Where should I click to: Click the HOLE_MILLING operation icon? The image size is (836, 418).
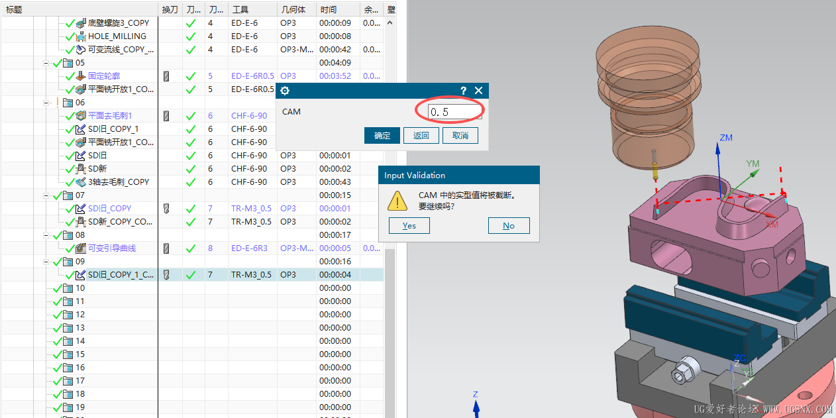81,36
